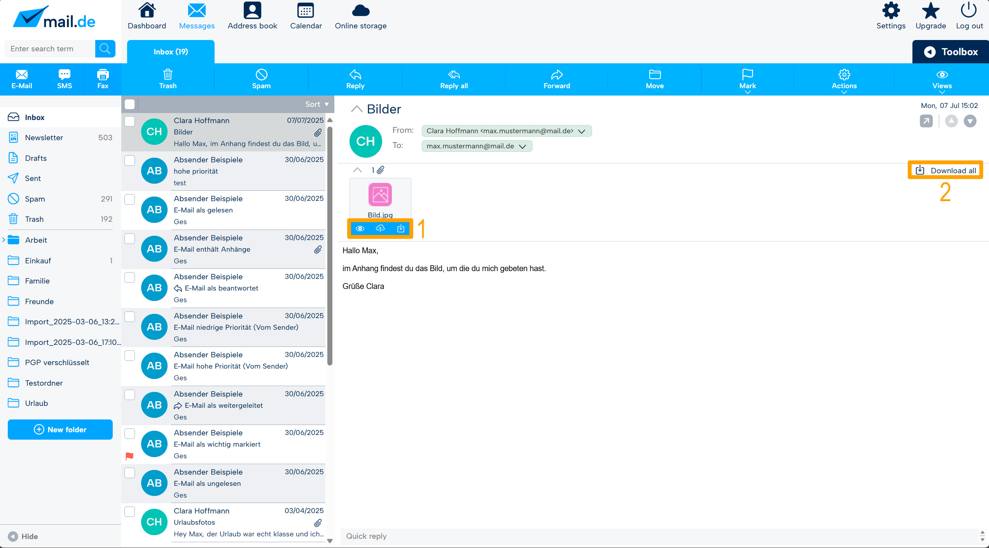
Task: Expand the Arbeit folder tree
Action: [3, 240]
